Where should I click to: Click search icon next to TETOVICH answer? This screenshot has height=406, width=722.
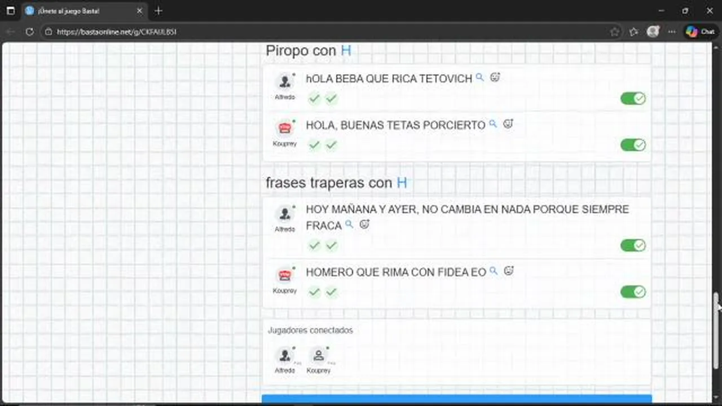click(479, 77)
